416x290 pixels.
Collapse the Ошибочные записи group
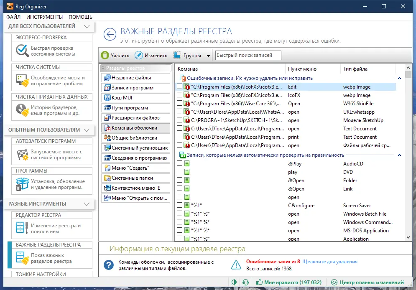(x=399, y=78)
